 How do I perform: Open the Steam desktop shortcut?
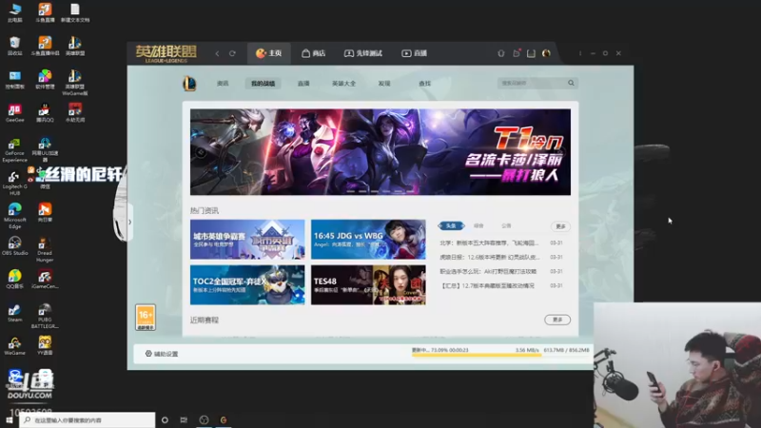pyautogui.click(x=14, y=313)
